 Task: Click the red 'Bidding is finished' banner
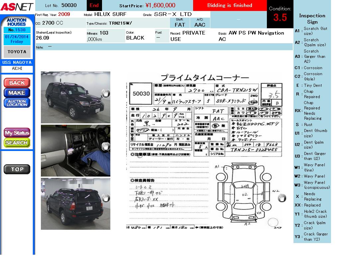(x=230, y=6)
